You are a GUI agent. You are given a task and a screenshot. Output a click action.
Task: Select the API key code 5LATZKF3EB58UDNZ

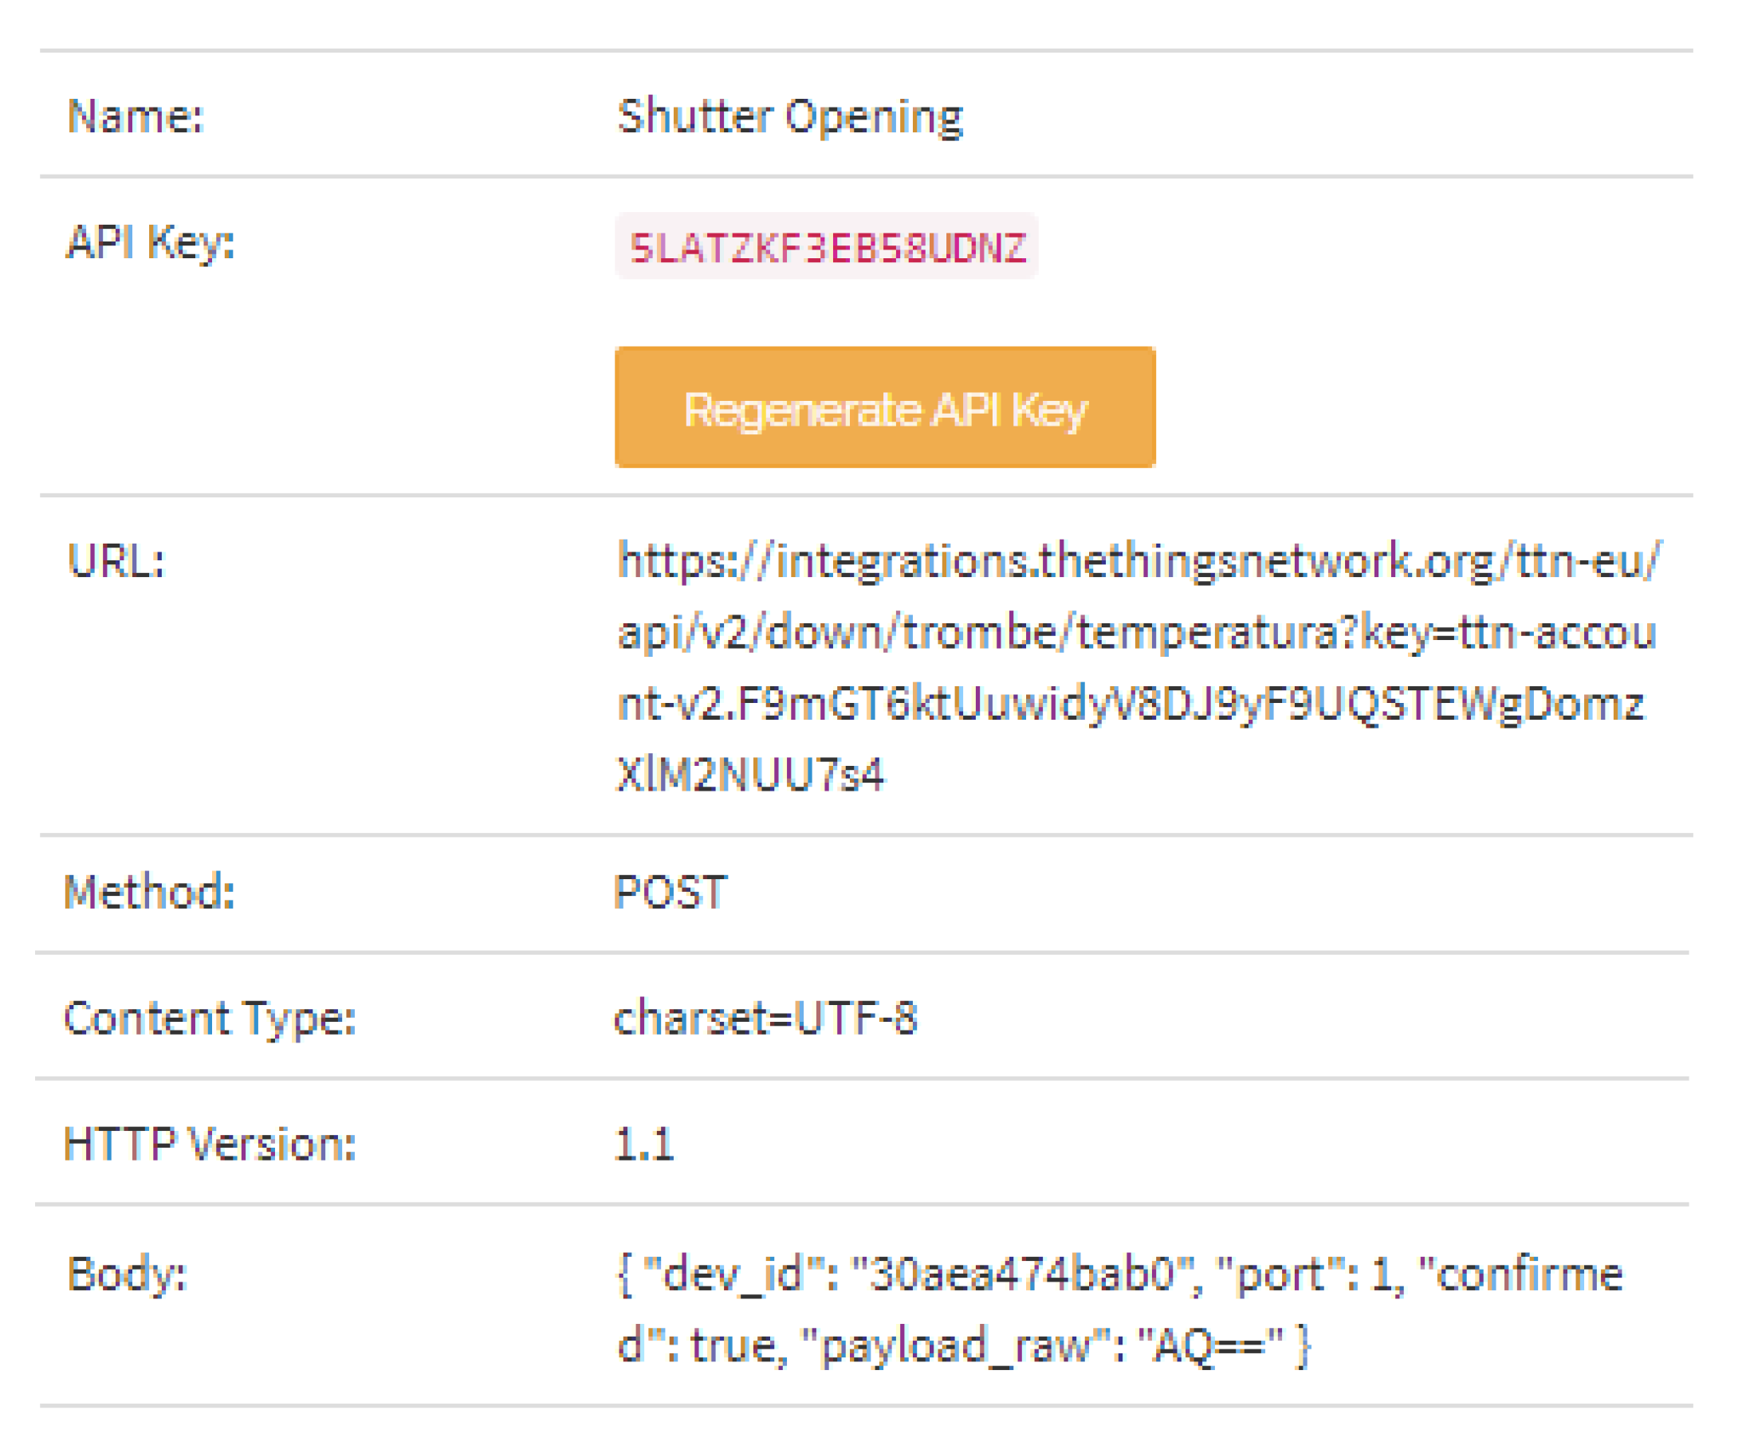(828, 247)
